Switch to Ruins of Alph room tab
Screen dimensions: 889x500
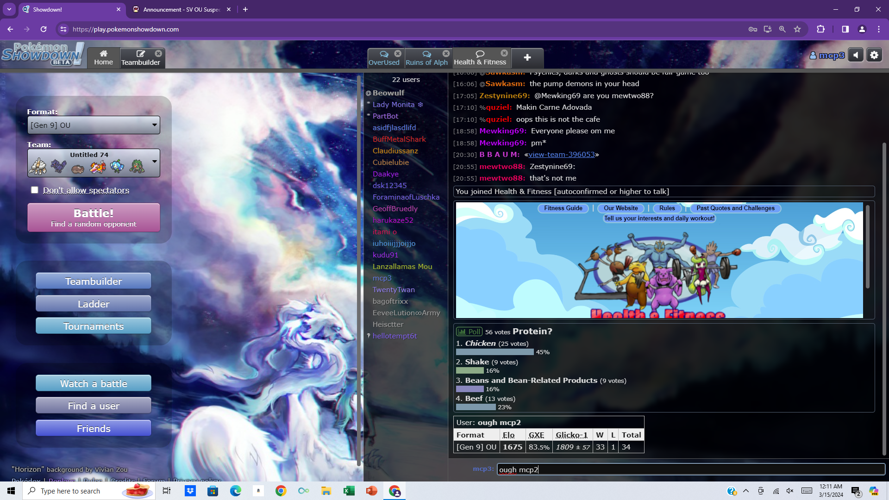[x=426, y=58]
